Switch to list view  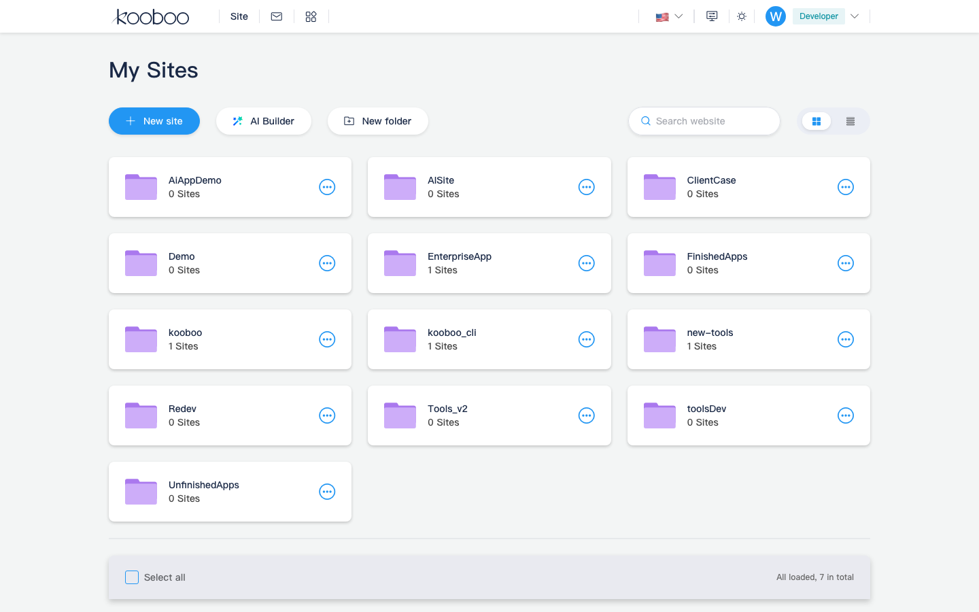click(x=851, y=121)
